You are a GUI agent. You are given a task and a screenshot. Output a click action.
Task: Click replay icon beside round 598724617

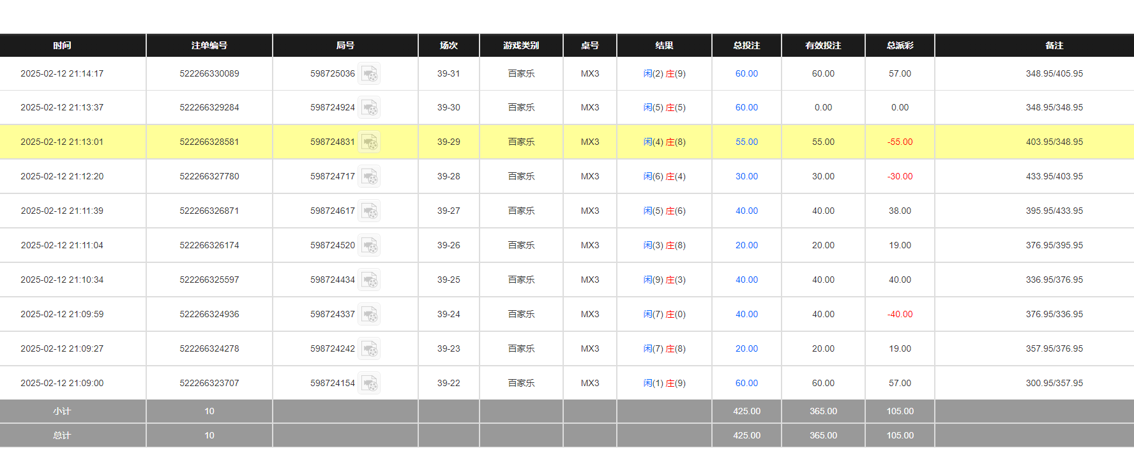(369, 211)
